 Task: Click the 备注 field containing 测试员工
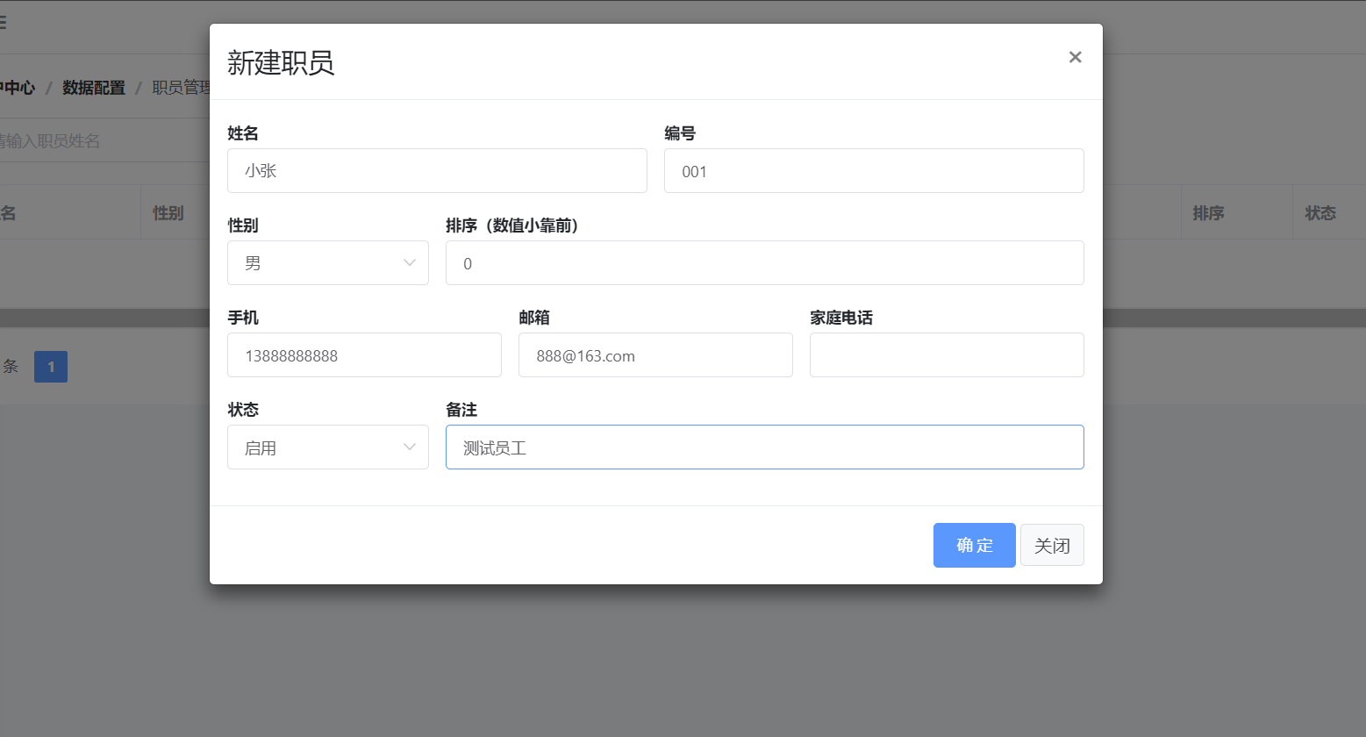763,447
